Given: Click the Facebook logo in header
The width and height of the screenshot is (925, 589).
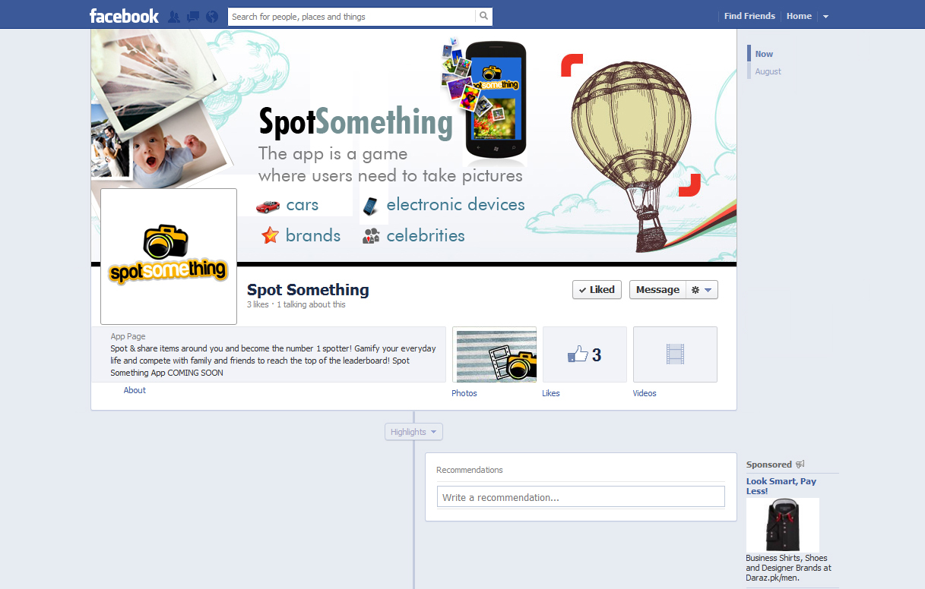Looking at the screenshot, I should click(124, 16).
